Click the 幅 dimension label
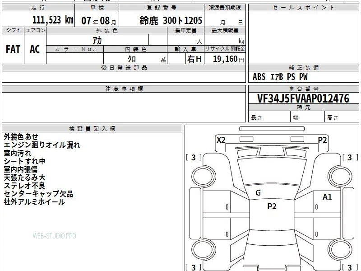 296,118
